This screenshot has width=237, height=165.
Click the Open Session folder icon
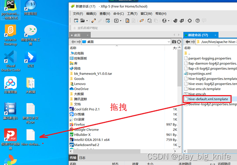83,21
